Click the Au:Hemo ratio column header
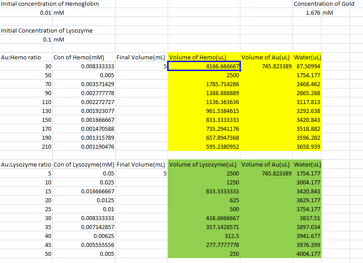The width and height of the screenshot is (363, 263). (x=21, y=58)
